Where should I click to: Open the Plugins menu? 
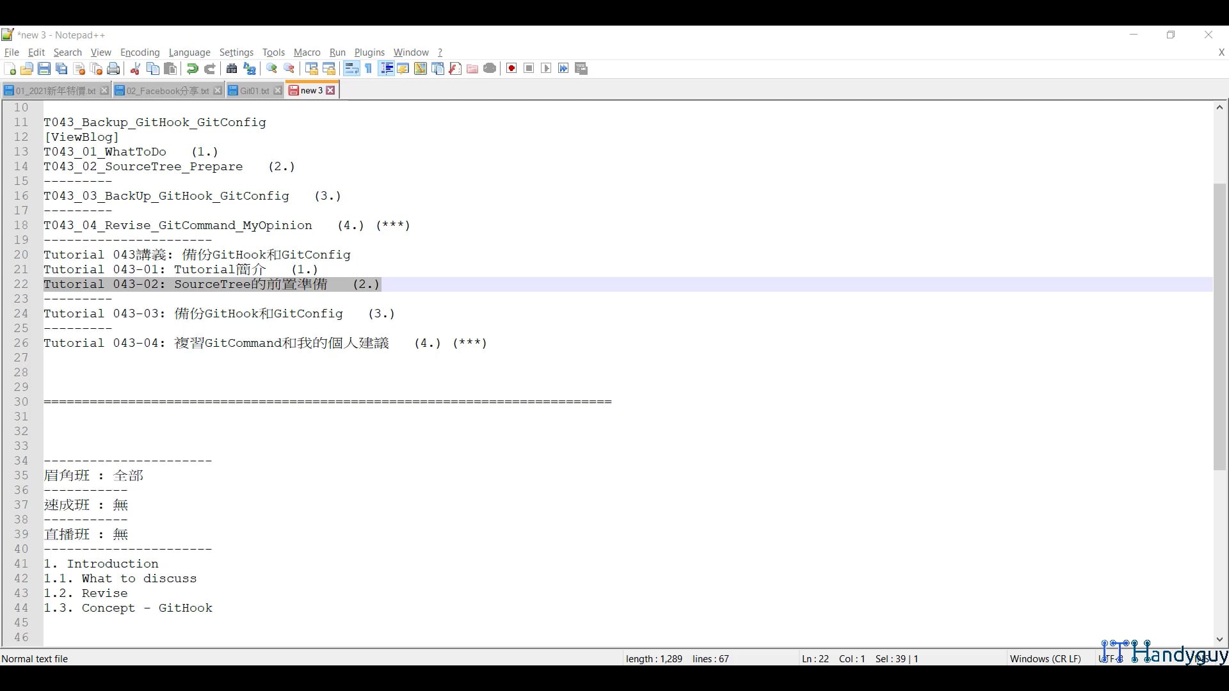click(369, 52)
